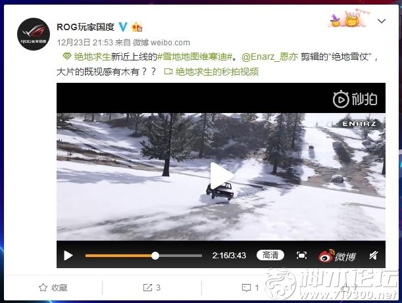Viewport: 402px width, 303px height.
Task: Click the repost icon with count 3
Action: pos(151,288)
